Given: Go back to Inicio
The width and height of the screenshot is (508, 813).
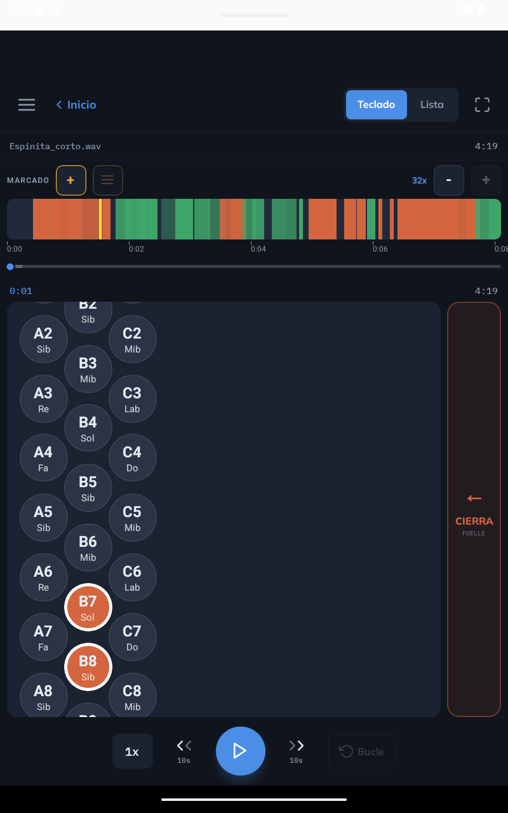Looking at the screenshot, I should point(76,105).
